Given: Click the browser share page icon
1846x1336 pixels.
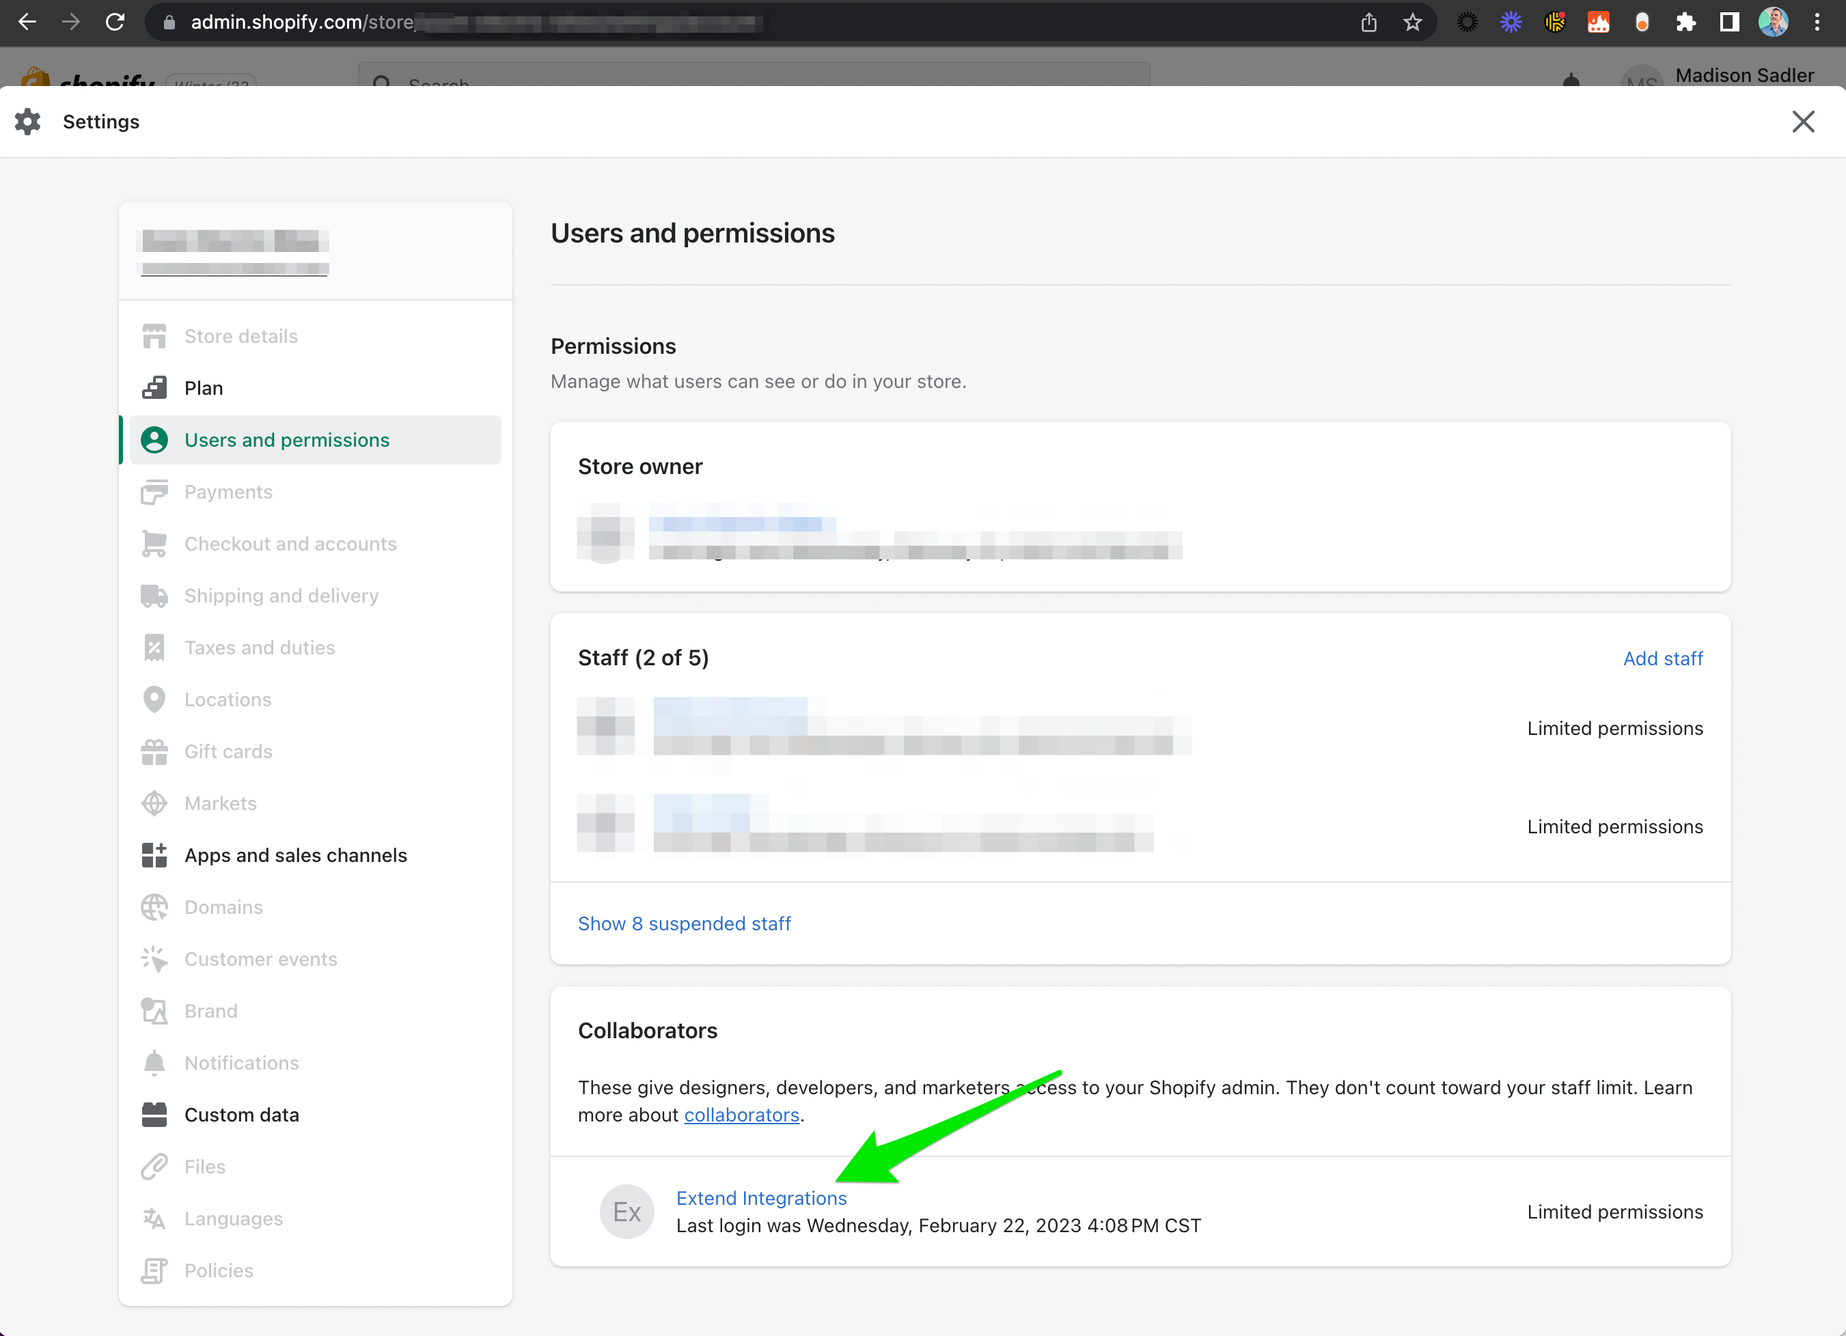Looking at the screenshot, I should (1368, 22).
